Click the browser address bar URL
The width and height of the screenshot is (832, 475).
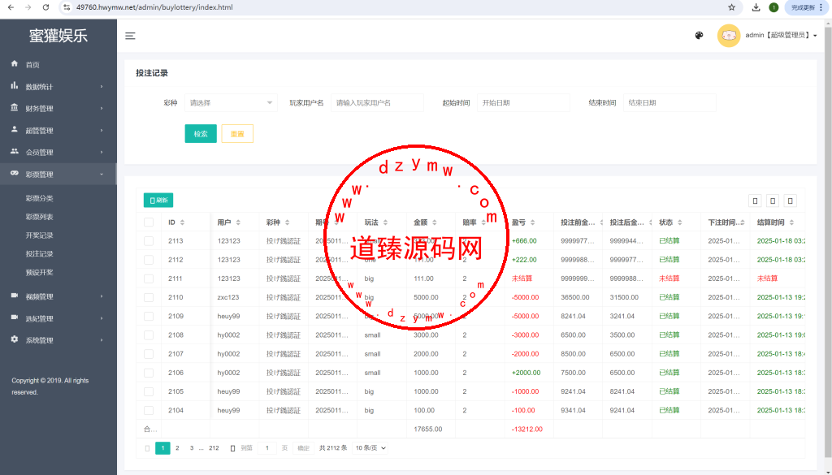click(154, 7)
